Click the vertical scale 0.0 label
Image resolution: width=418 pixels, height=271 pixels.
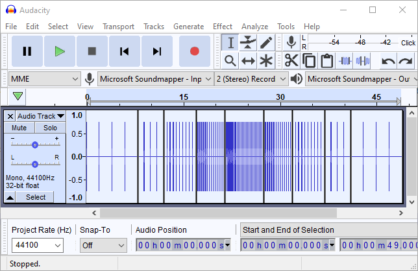tap(77, 157)
